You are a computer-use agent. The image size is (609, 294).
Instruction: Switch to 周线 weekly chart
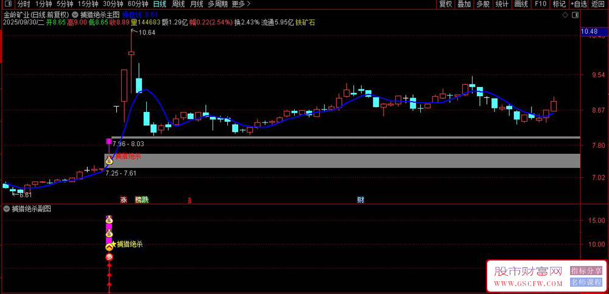178,4
